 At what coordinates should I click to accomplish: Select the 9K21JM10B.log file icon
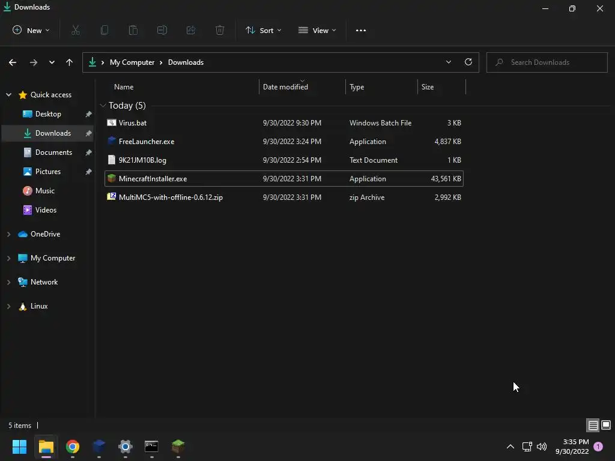pyautogui.click(x=111, y=160)
